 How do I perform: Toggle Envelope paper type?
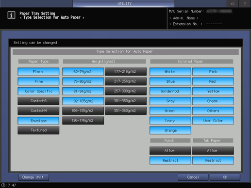pyautogui.click(x=38, y=121)
